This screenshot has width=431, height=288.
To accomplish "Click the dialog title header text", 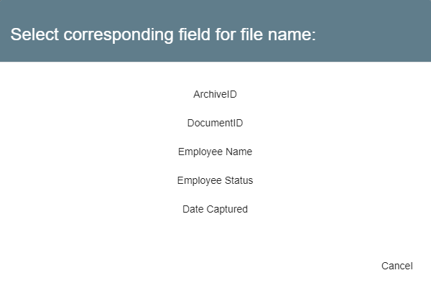I will [163, 34].
